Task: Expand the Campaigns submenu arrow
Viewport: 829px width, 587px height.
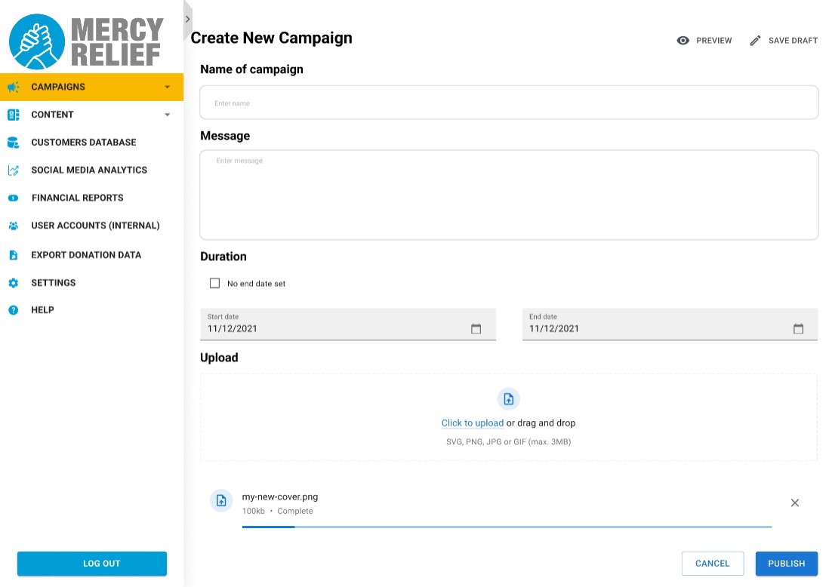Action: pyautogui.click(x=167, y=87)
